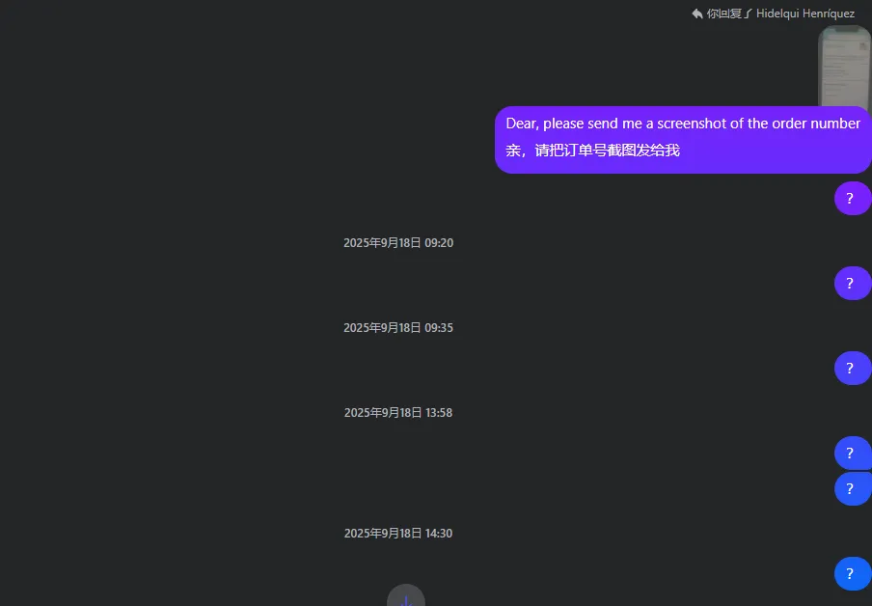Click the reply arrow icon beside 你回复了
Screen dimensions: 872x606
tap(696, 14)
